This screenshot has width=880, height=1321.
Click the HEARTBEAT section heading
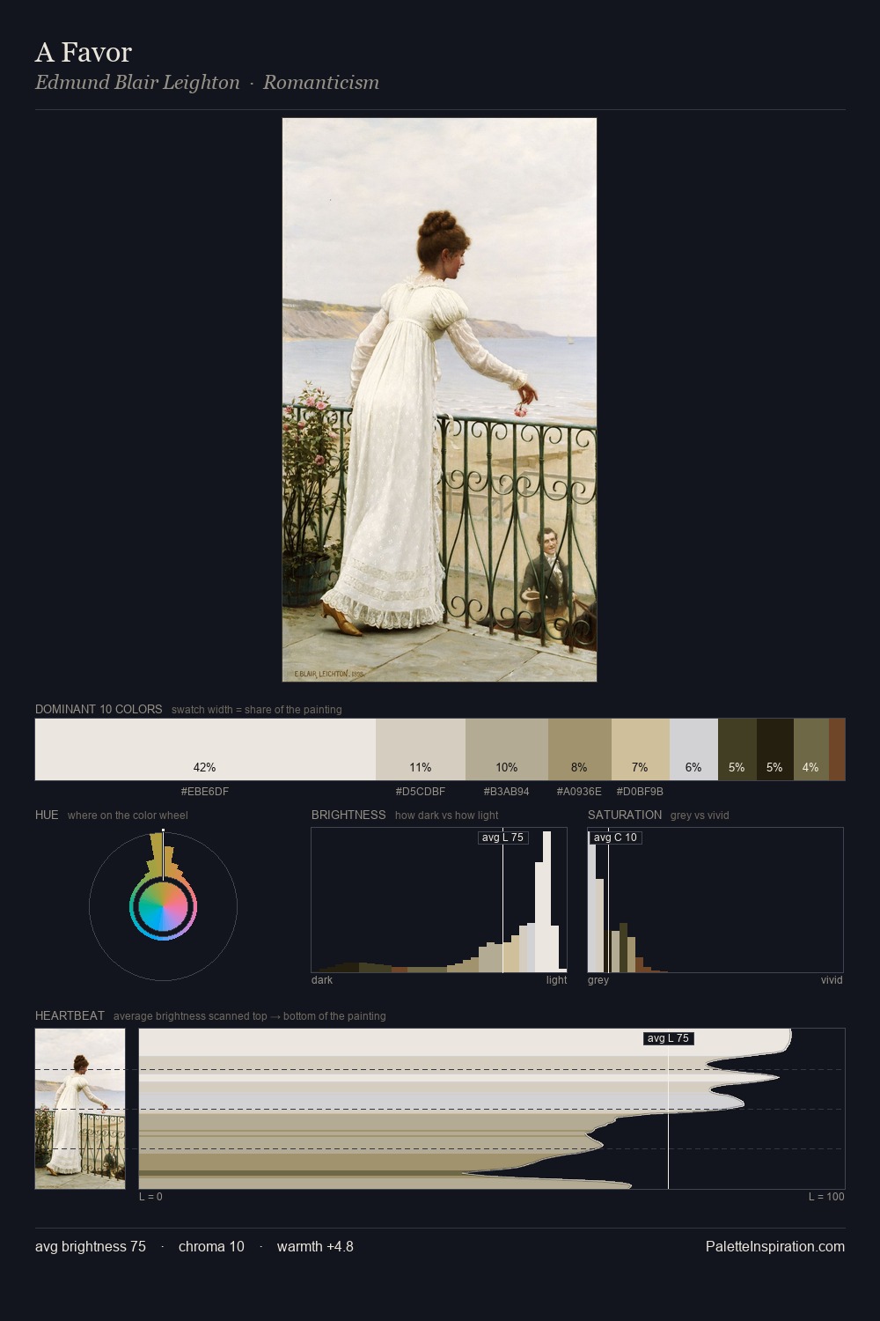point(70,1015)
